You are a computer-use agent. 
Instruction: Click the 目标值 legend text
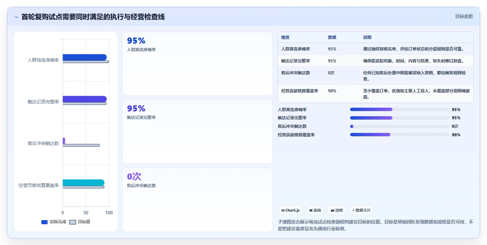point(84,222)
